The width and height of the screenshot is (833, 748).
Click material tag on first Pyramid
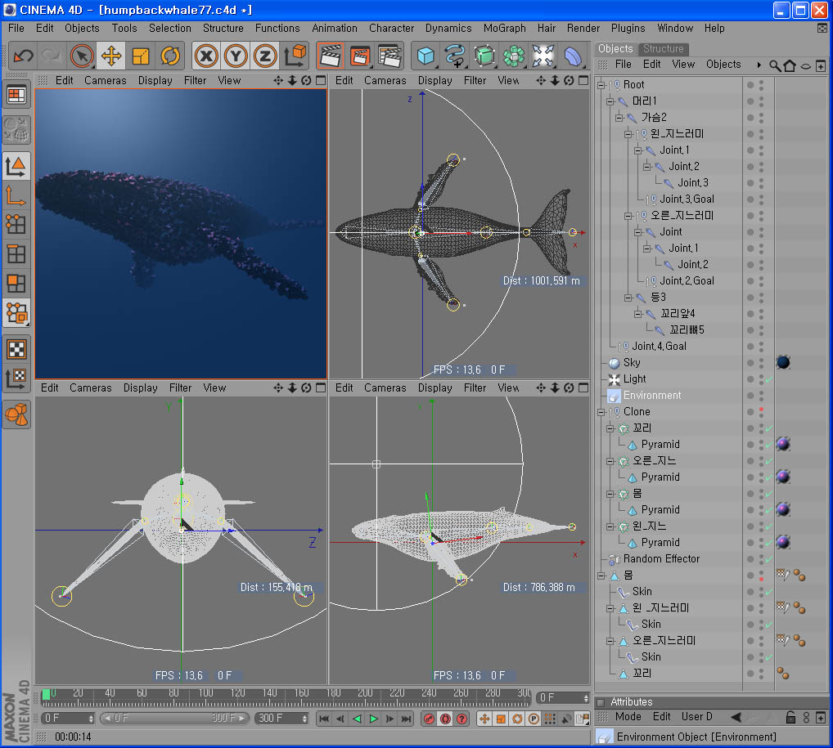pyautogui.click(x=783, y=445)
